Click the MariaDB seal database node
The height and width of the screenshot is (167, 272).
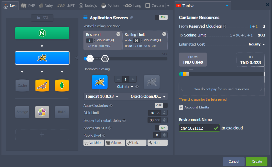click(x=42, y=85)
